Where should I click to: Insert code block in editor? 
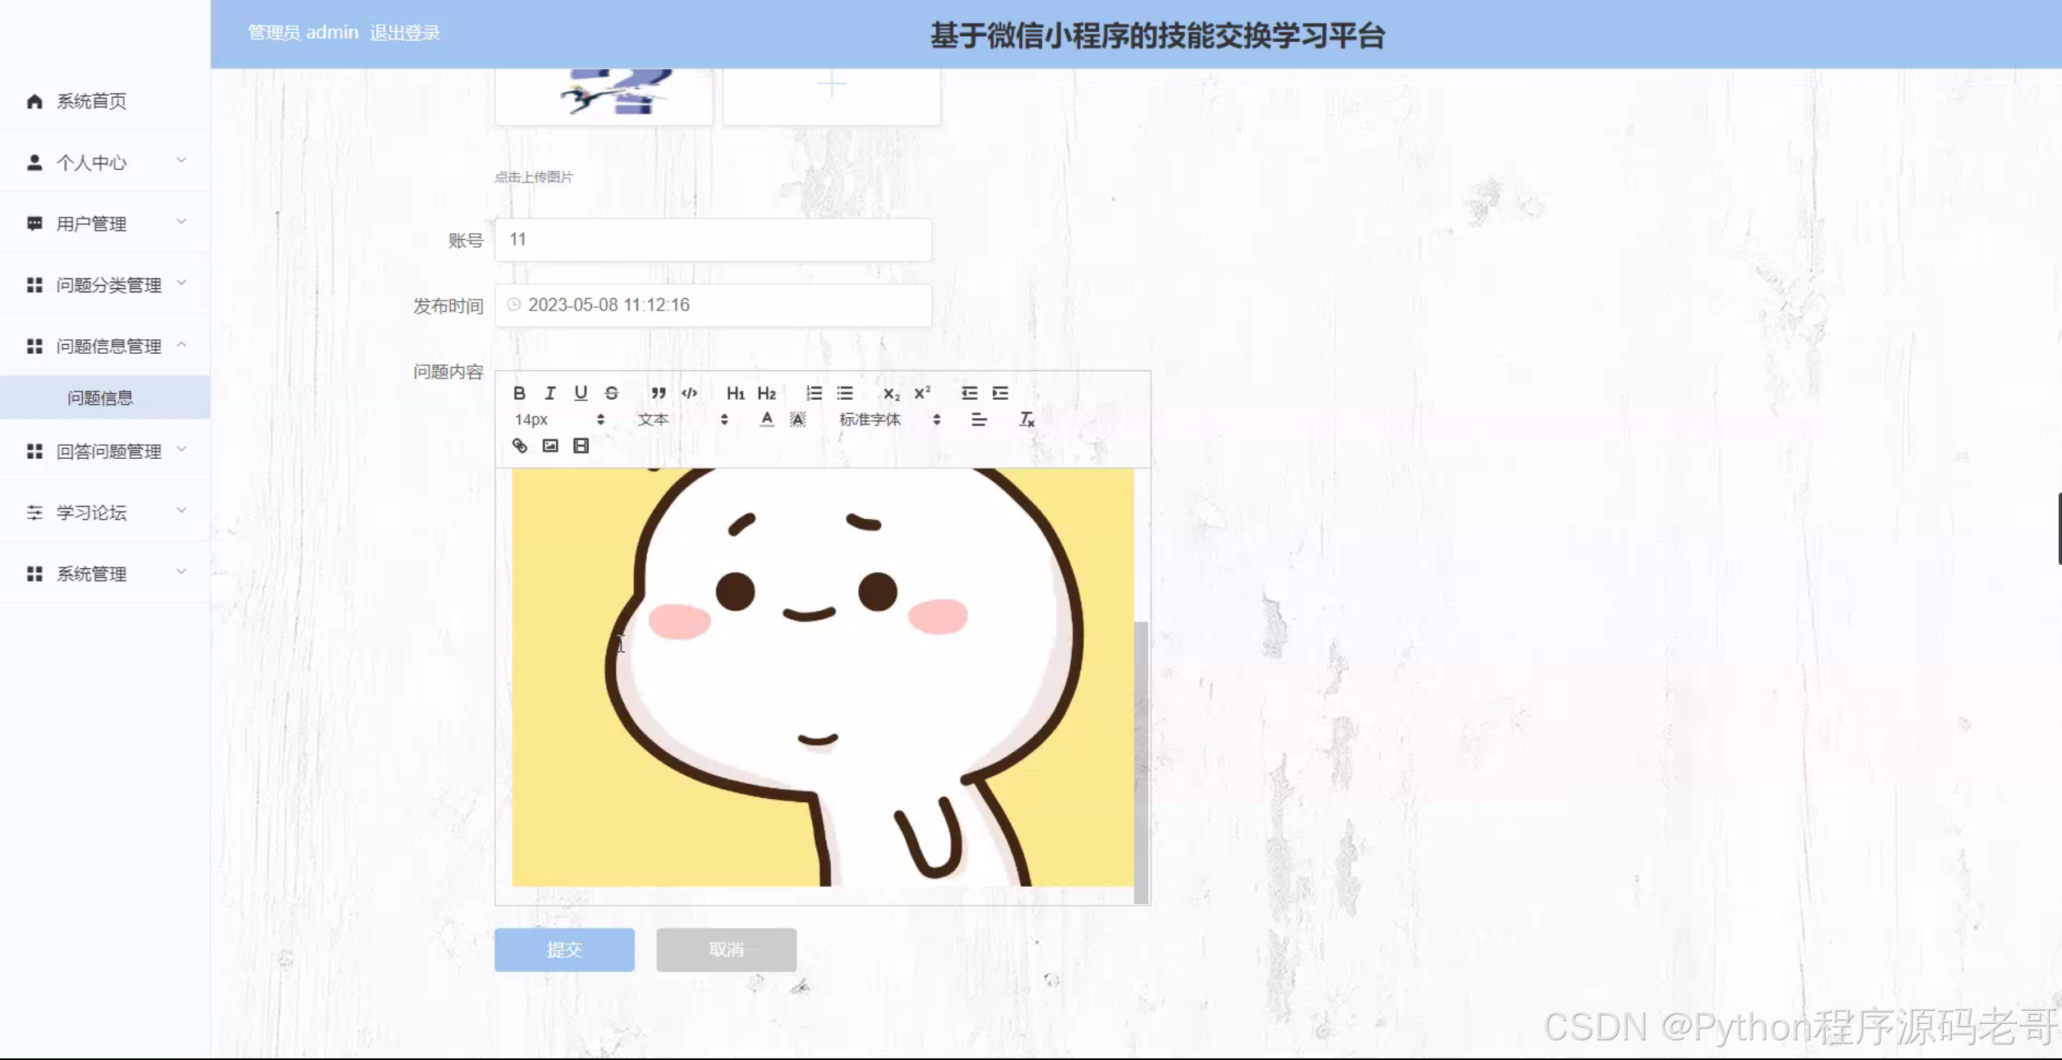[690, 393]
